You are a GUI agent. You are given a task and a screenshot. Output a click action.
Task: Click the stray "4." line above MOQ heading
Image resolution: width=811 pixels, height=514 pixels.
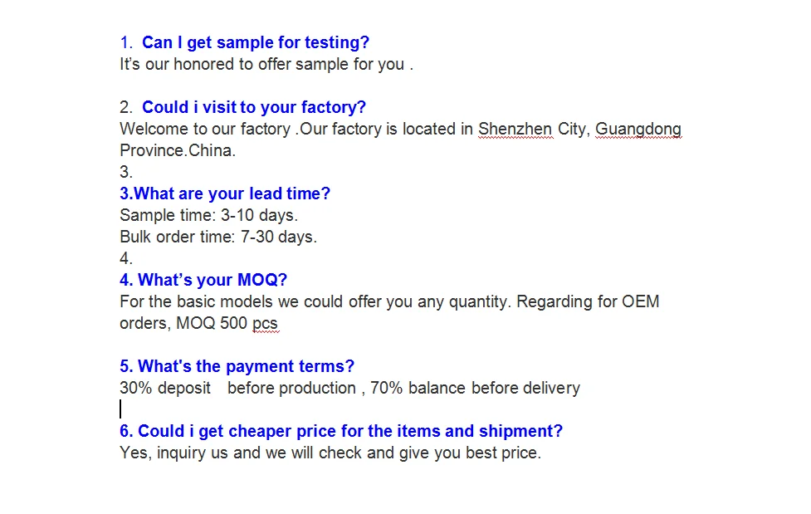(x=126, y=258)
